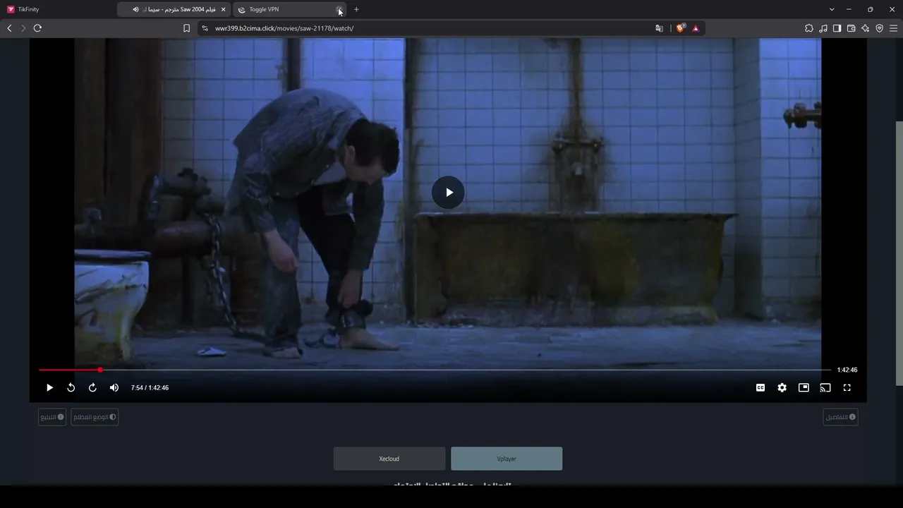This screenshot has height=508, width=903.
Task: Play the video from the bottom control bar
Action: (x=49, y=387)
